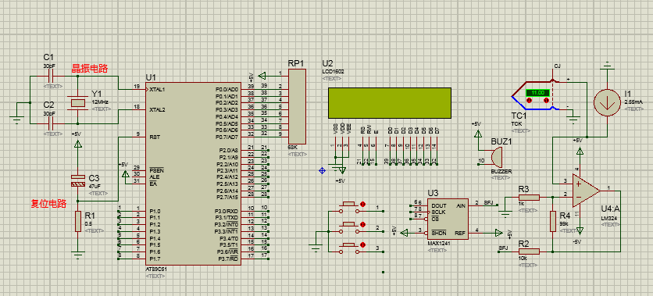Screen dimensions: 653x296
Task: Select the BUZ1 buzzer component
Action: click(495, 158)
